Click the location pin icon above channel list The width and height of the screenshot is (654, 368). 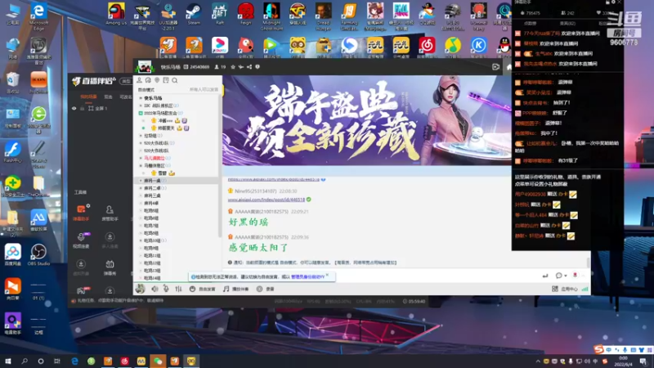(x=157, y=80)
